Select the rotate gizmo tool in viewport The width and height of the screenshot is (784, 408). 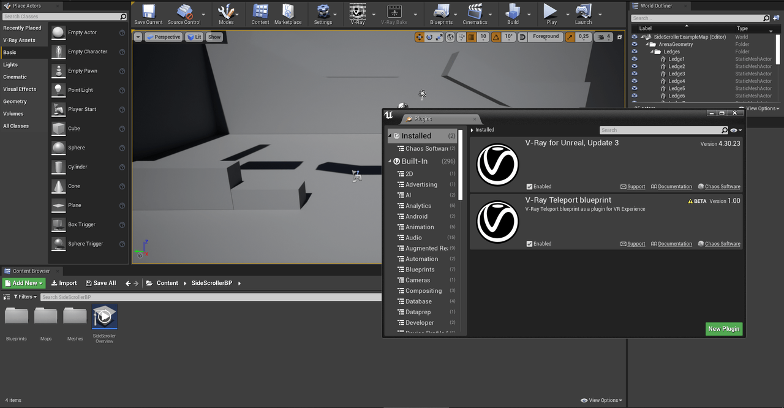(x=429, y=37)
